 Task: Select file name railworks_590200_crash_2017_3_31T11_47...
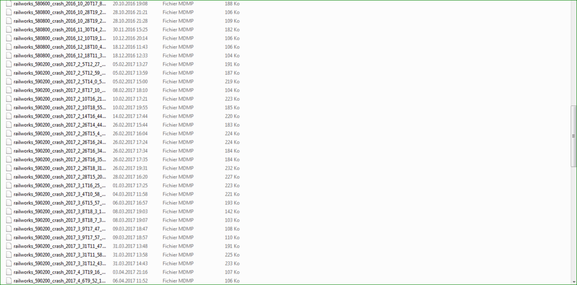coord(59,246)
